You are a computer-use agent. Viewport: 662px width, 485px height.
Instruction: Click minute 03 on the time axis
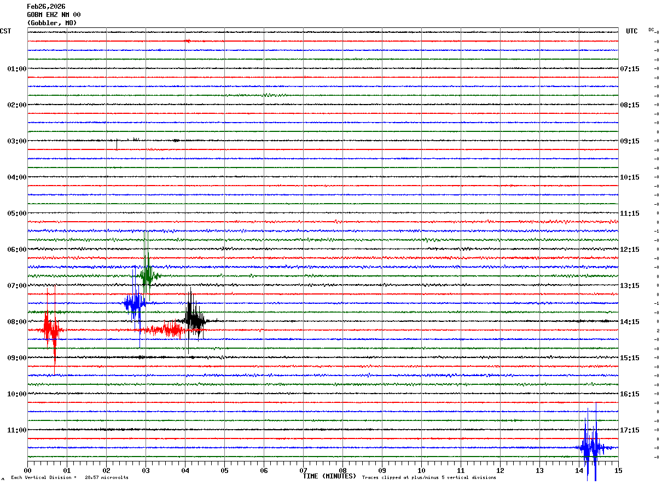pos(146,471)
